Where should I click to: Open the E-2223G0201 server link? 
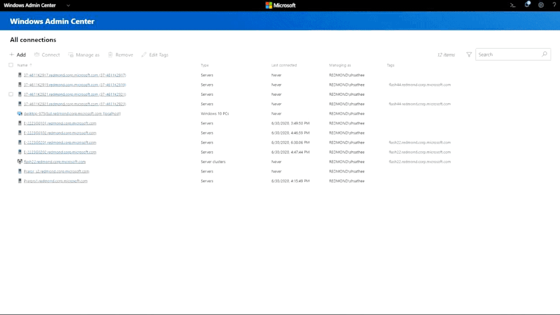(60, 142)
